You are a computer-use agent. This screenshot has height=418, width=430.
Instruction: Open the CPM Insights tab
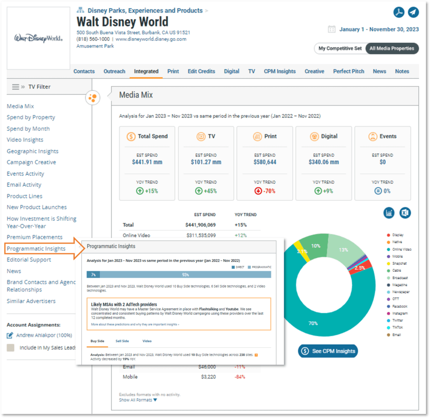tap(280, 71)
